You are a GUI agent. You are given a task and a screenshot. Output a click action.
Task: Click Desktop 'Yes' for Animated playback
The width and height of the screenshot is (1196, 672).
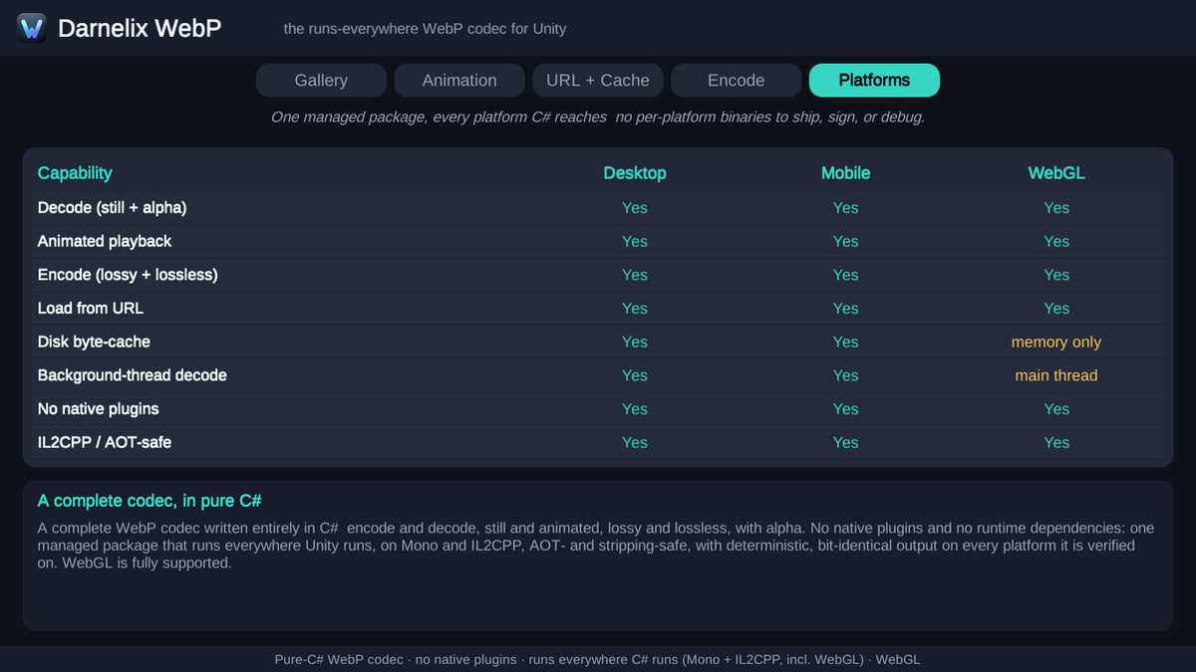pos(635,241)
